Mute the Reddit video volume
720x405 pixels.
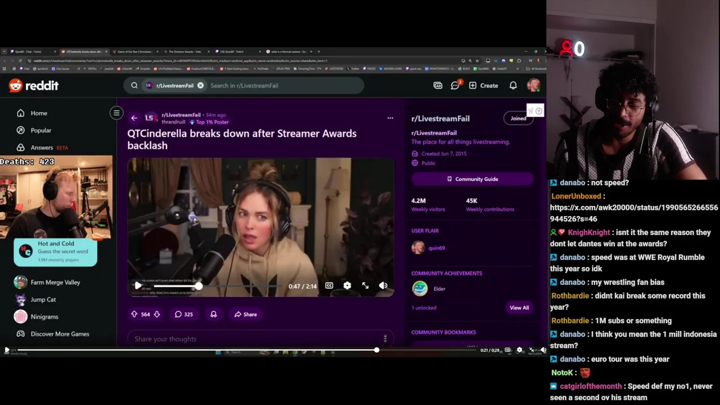[383, 286]
